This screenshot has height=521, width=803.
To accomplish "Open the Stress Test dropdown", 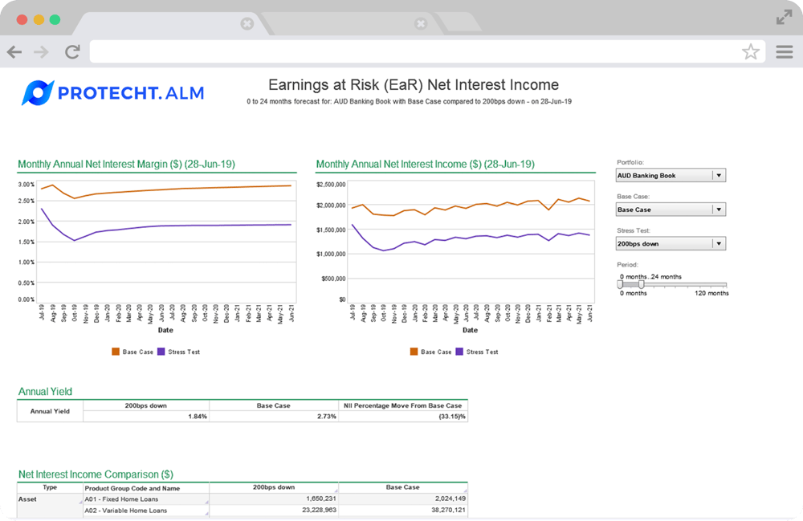I will [x=670, y=242].
